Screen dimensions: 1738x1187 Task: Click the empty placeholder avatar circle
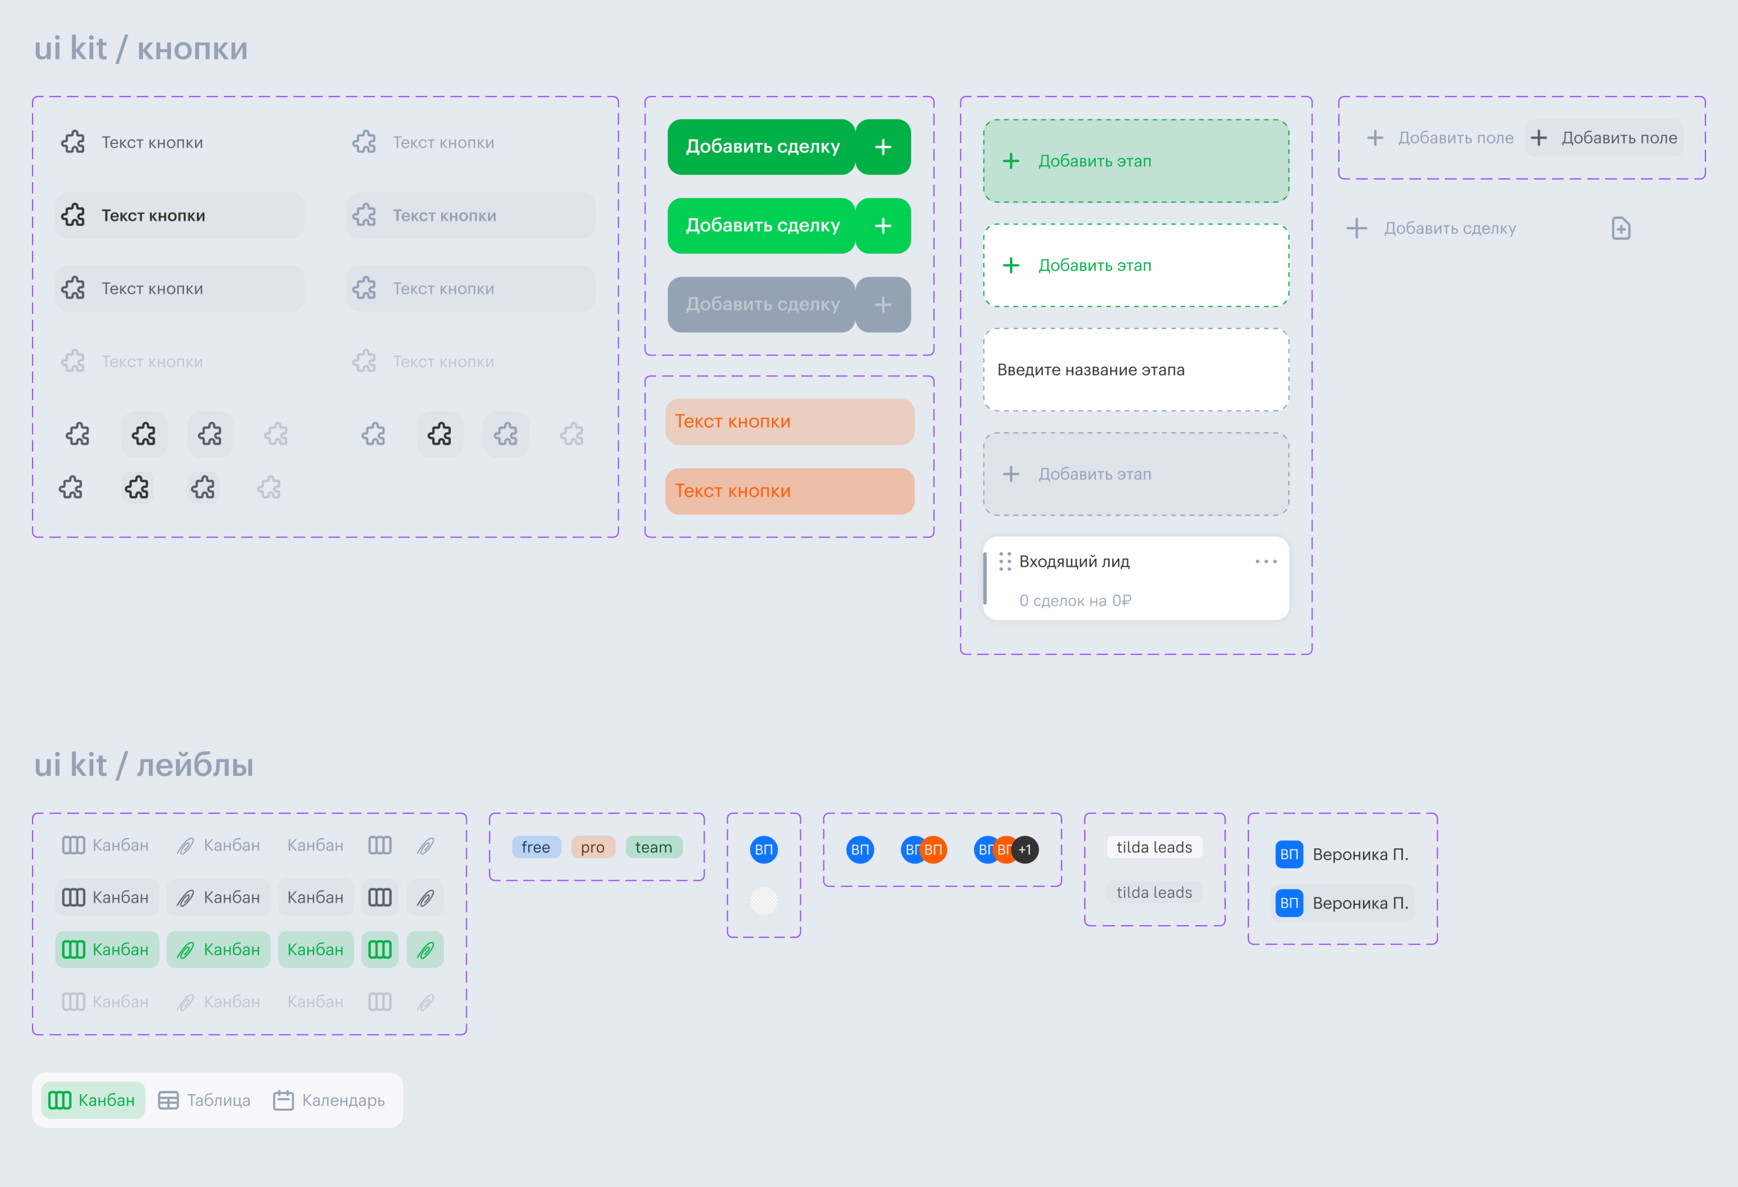pyautogui.click(x=764, y=901)
